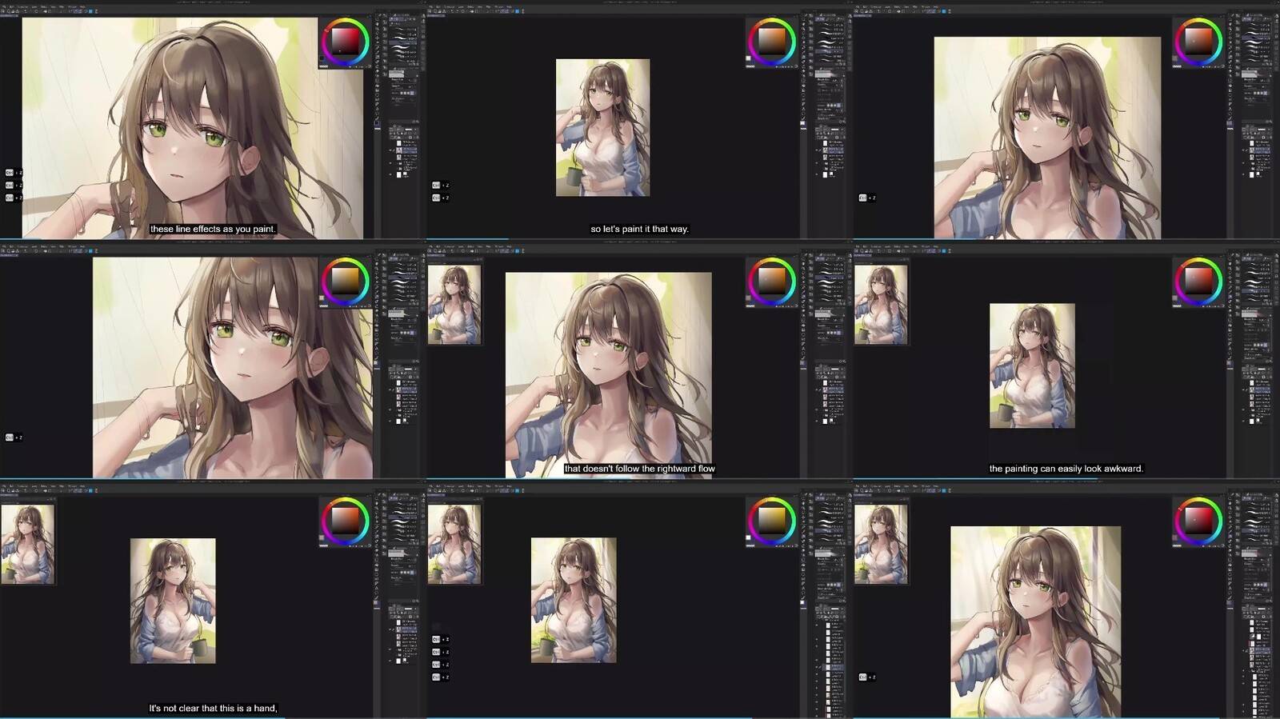Image resolution: width=1280 pixels, height=719 pixels.
Task: Click main color swatch in 'these line effects' frame
Action: (x=323, y=58)
